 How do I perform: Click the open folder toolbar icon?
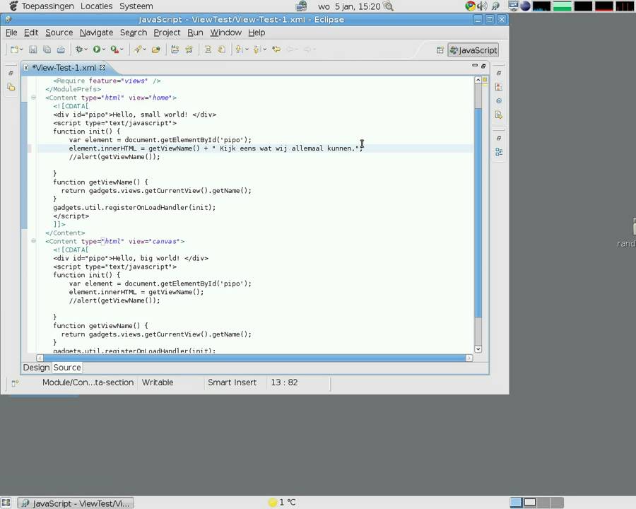[x=155, y=49]
